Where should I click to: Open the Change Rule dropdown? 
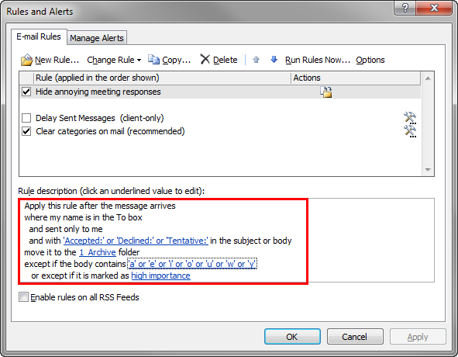pos(114,60)
